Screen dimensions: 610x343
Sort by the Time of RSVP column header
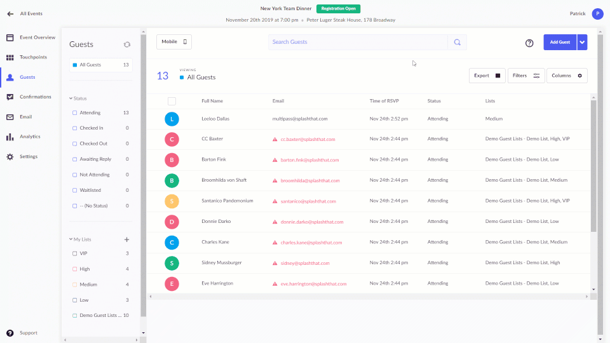point(384,101)
